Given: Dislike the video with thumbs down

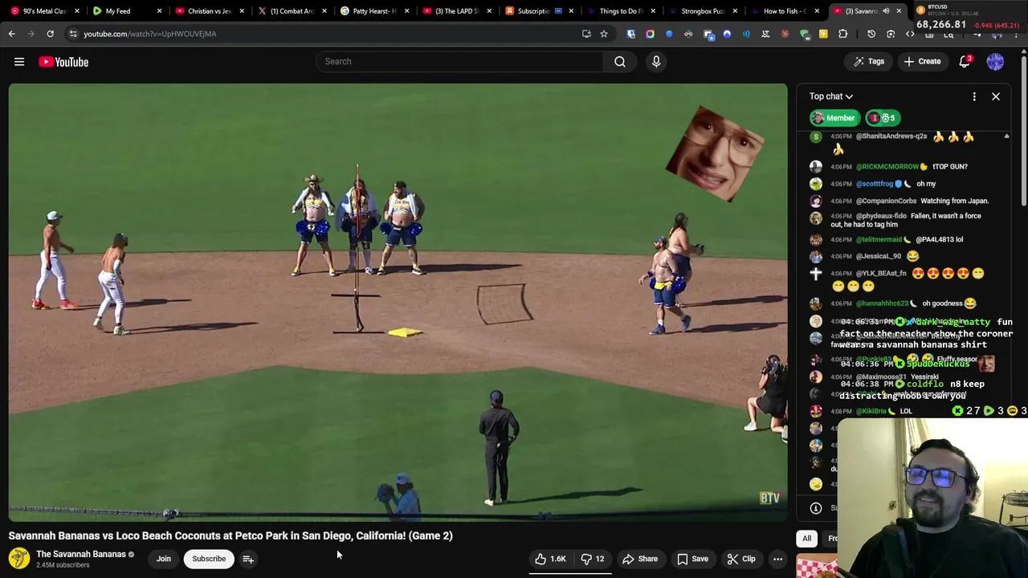Looking at the screenshot, I should click(593, 559).
